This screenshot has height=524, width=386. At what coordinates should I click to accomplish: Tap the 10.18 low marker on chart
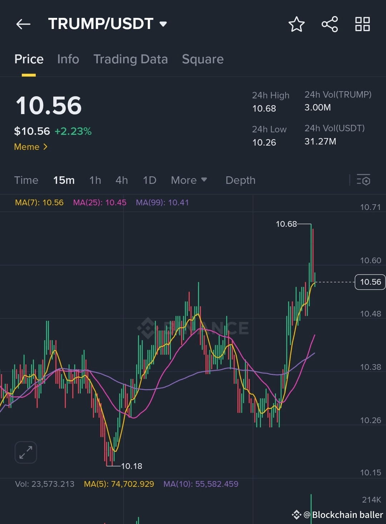point(132,466)
